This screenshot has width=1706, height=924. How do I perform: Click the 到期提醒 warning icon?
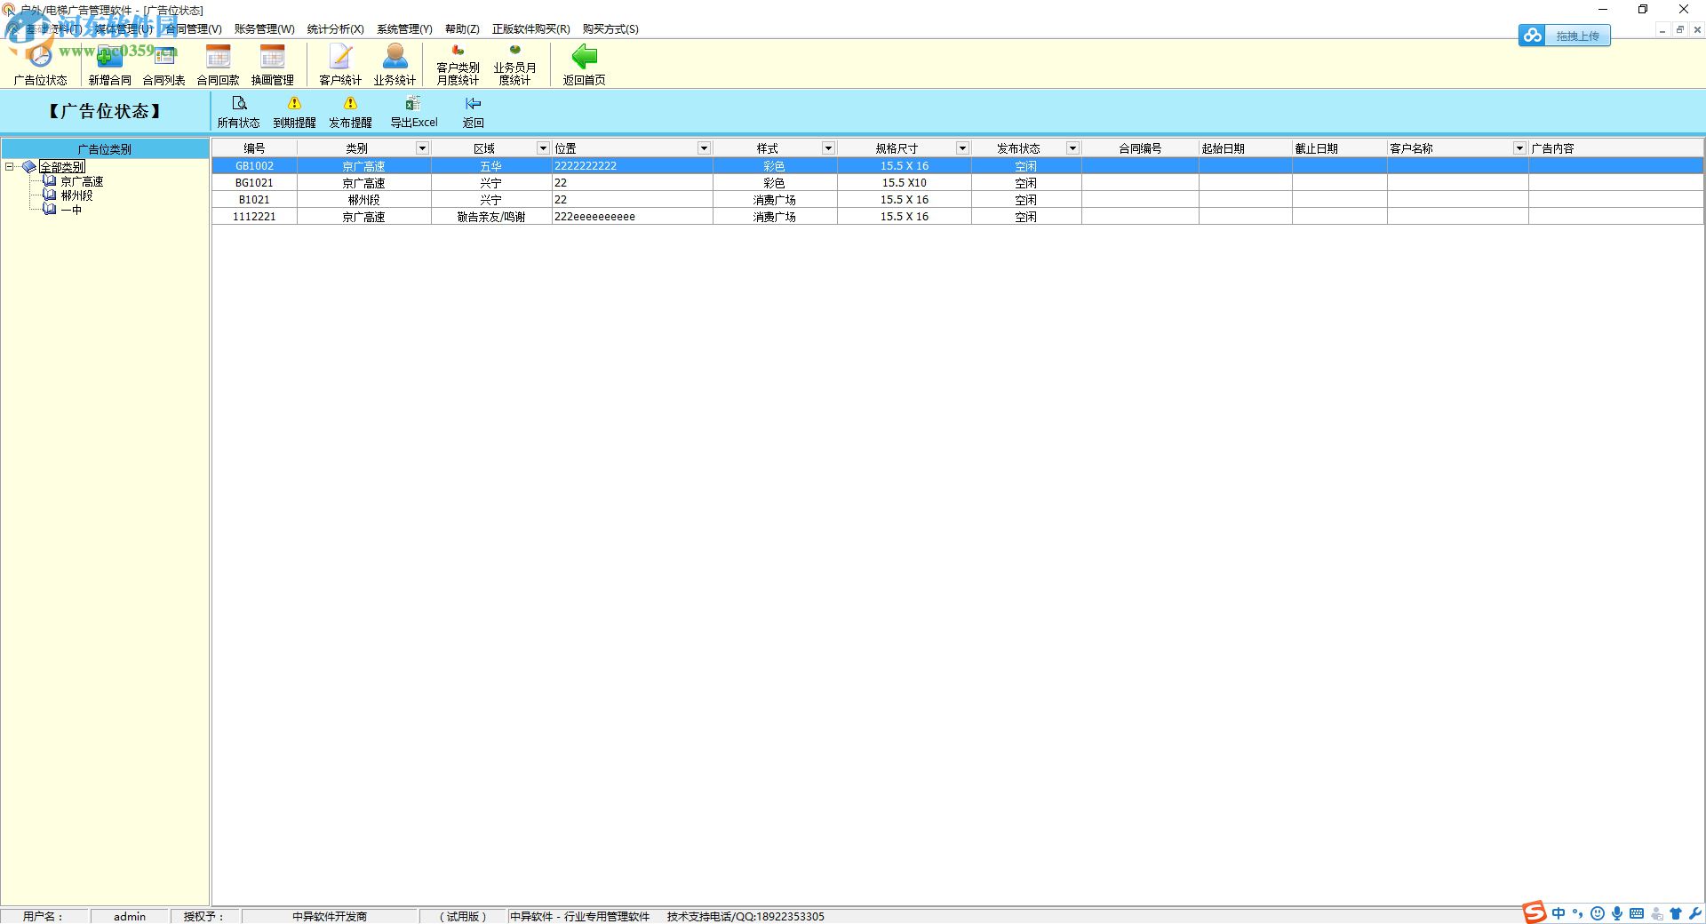pos(294,112)
